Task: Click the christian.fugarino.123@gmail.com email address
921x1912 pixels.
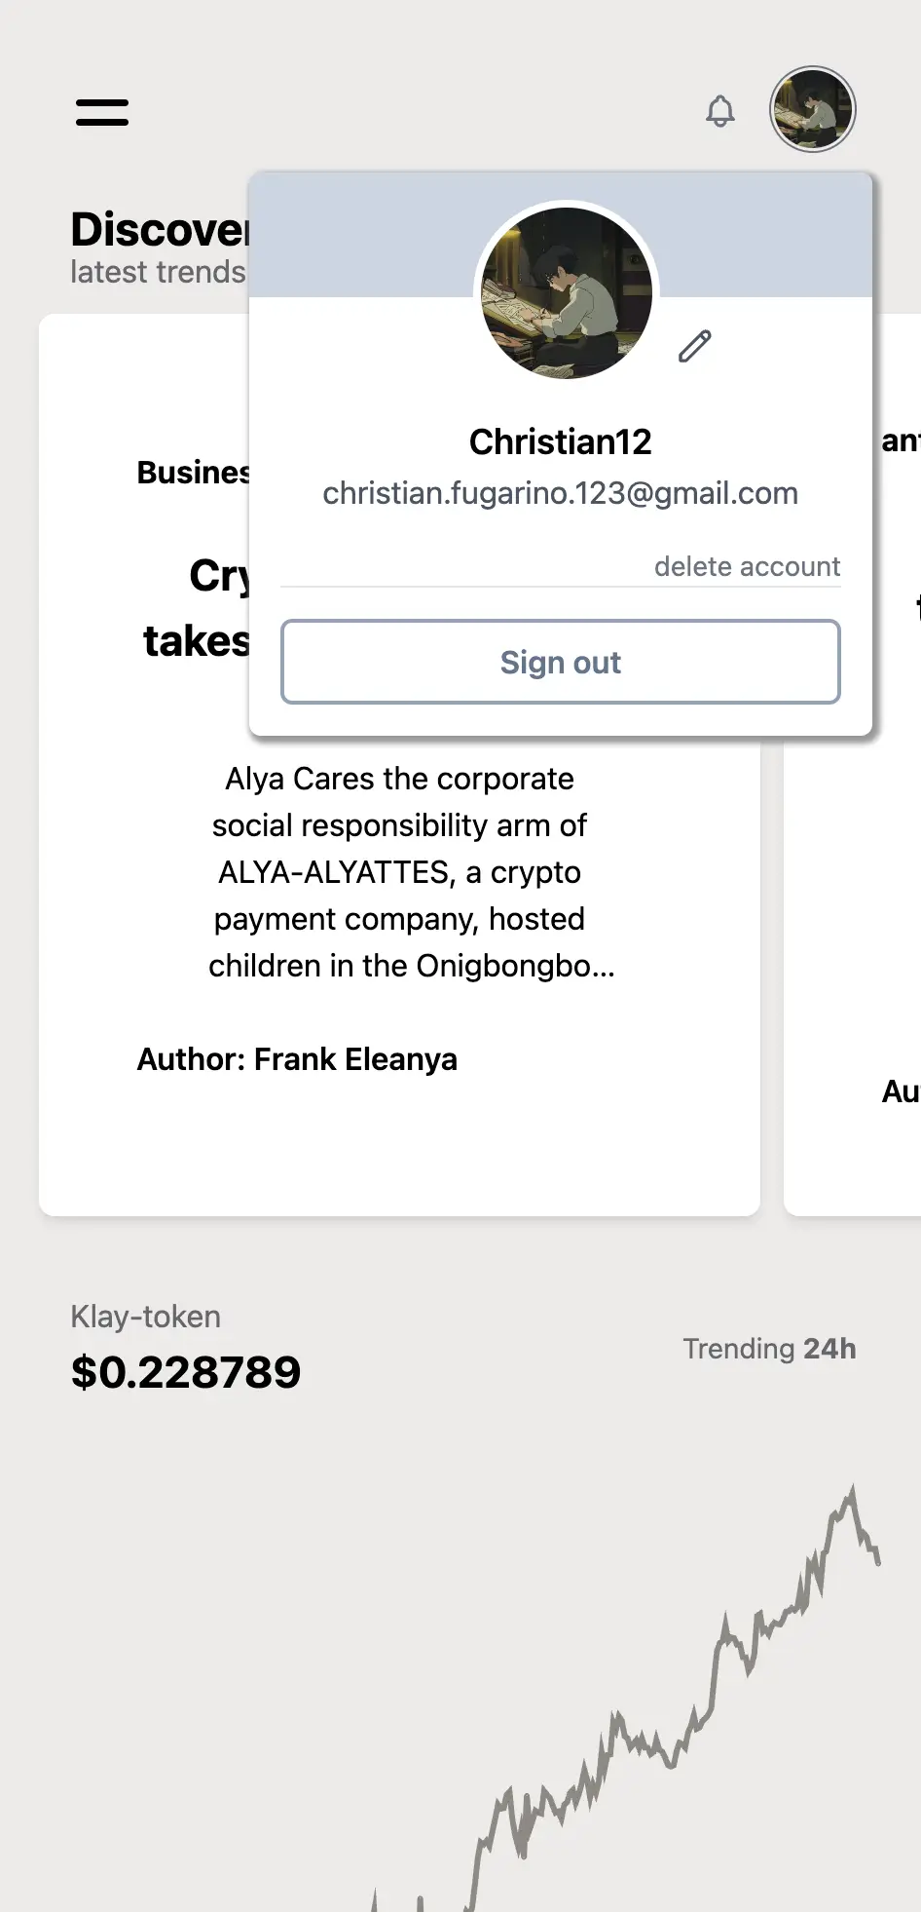Action: [560, 493]
